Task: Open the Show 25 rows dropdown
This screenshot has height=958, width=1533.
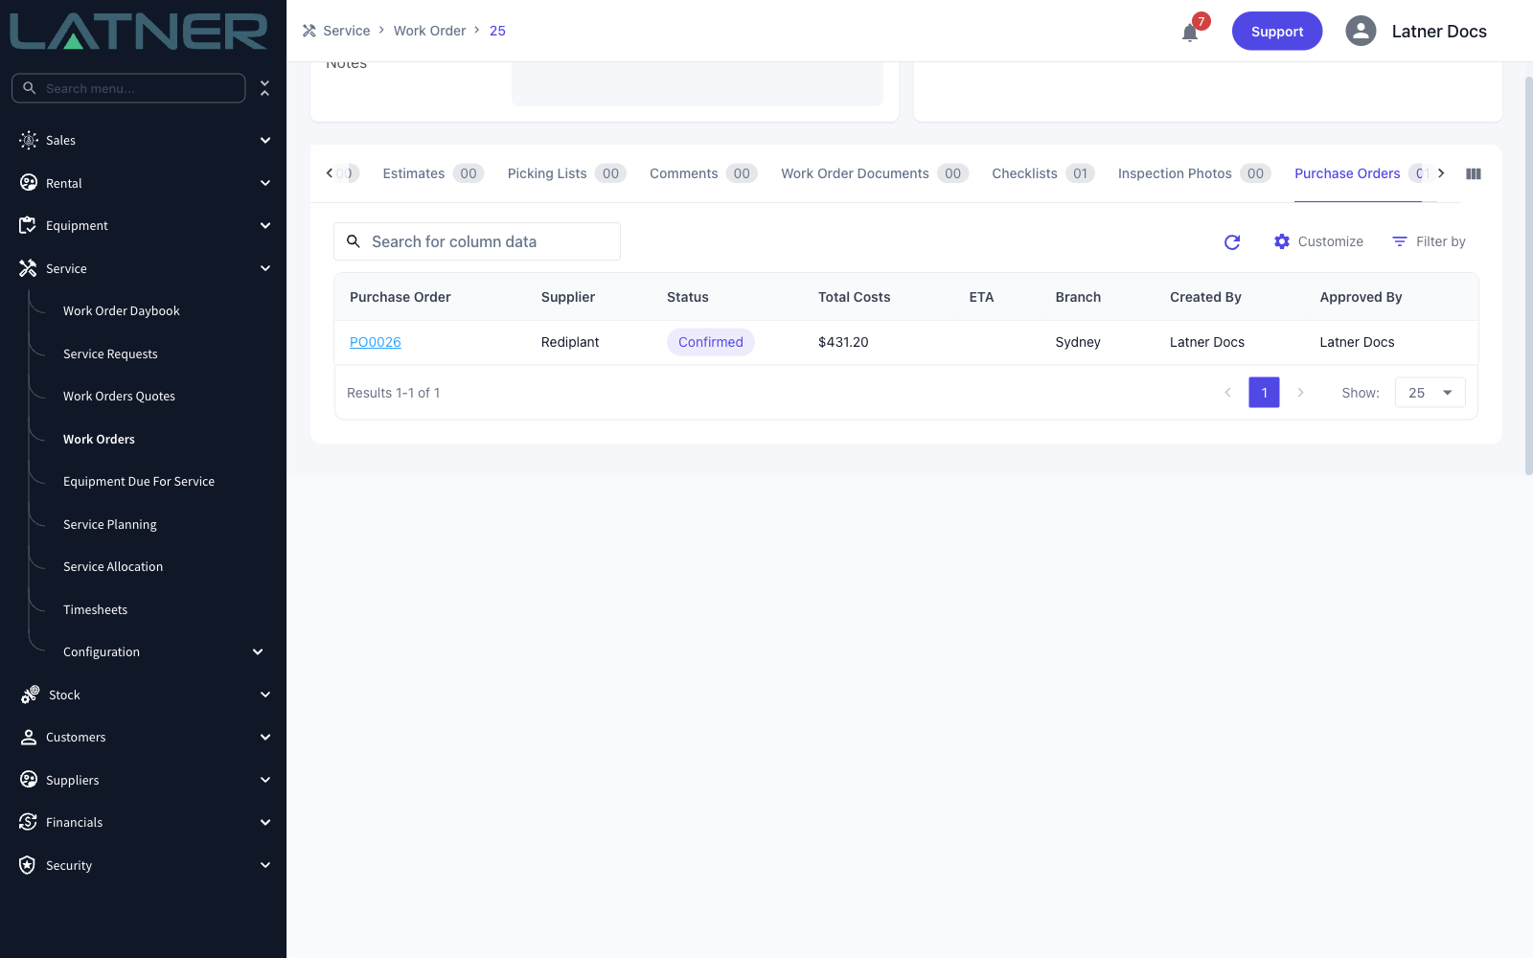Action: [1430, 393]
